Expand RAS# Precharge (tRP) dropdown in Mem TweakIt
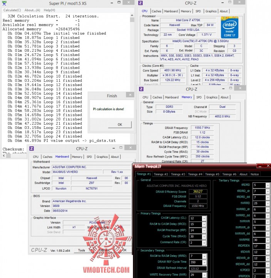The height and width of the screenshot is (278, 271). point(204,230)
